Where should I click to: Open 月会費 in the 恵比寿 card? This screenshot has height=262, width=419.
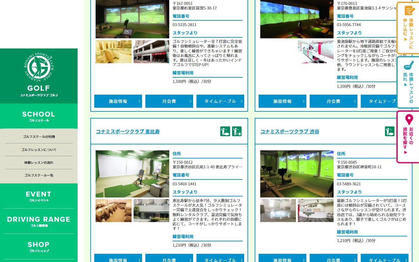click(x=169, y=258)
